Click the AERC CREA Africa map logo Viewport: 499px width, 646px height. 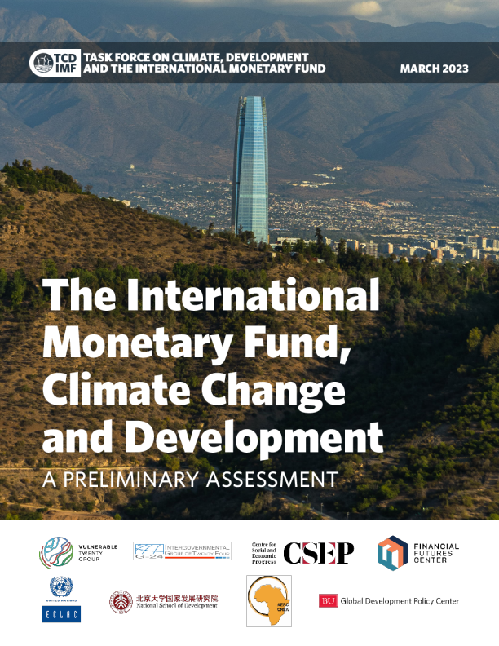point(268,601)
